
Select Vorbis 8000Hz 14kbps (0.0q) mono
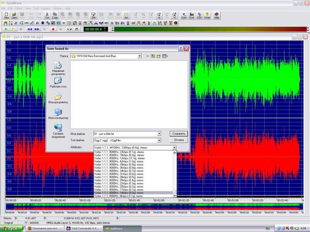tap(133, 193)
